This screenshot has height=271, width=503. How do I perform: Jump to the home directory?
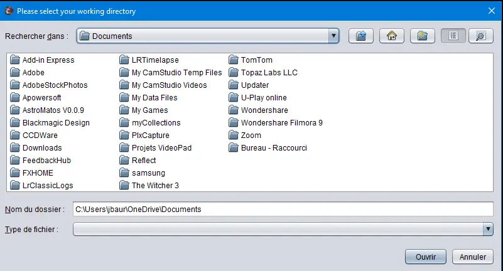pos(392,36)
